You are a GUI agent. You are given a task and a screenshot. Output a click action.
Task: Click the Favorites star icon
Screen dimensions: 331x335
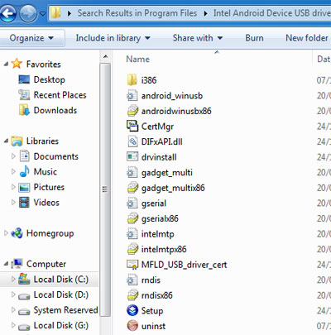[x=17, y=64]
